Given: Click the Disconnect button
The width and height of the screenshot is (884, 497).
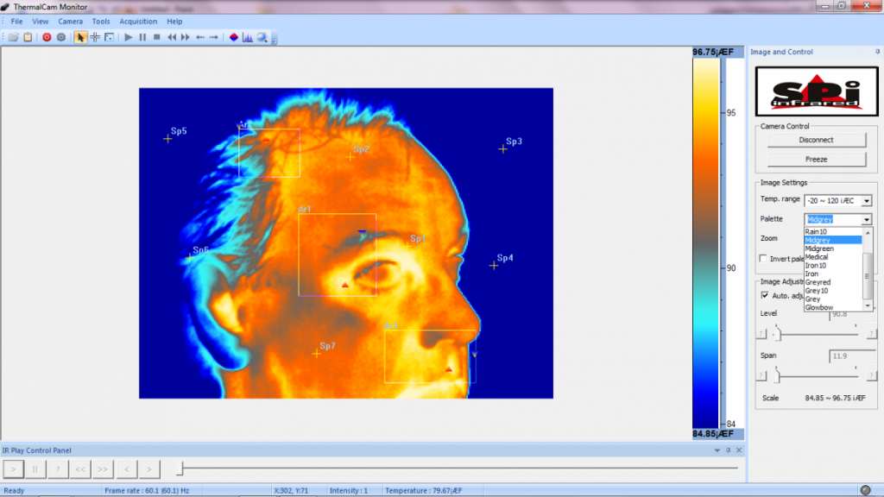Looking at the screenshot, I should pos(816,140).
